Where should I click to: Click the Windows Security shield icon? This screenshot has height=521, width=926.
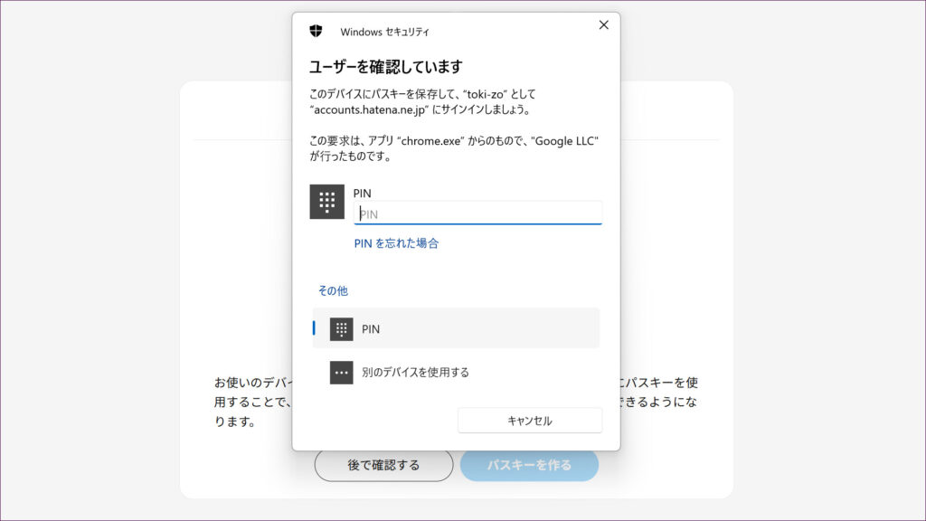316,31
